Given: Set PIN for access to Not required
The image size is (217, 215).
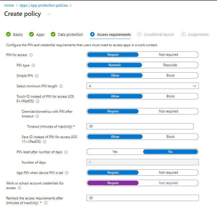Looking at the screenshot, I should [168, 55].
